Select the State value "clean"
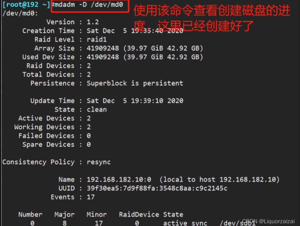The width and height of the screenshot is (300, 226). click(x=97, y=110)
